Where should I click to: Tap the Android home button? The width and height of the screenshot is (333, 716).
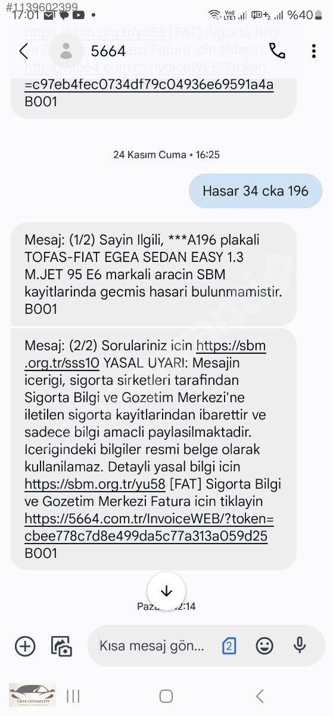point(166,696)
